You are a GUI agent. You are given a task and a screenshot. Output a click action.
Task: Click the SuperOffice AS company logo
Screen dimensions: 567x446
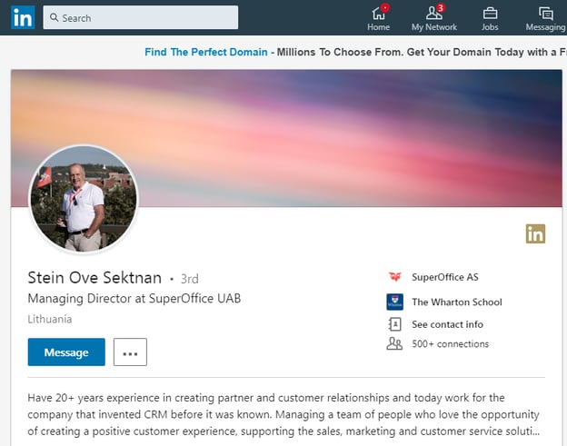click(x=394, y=277)
